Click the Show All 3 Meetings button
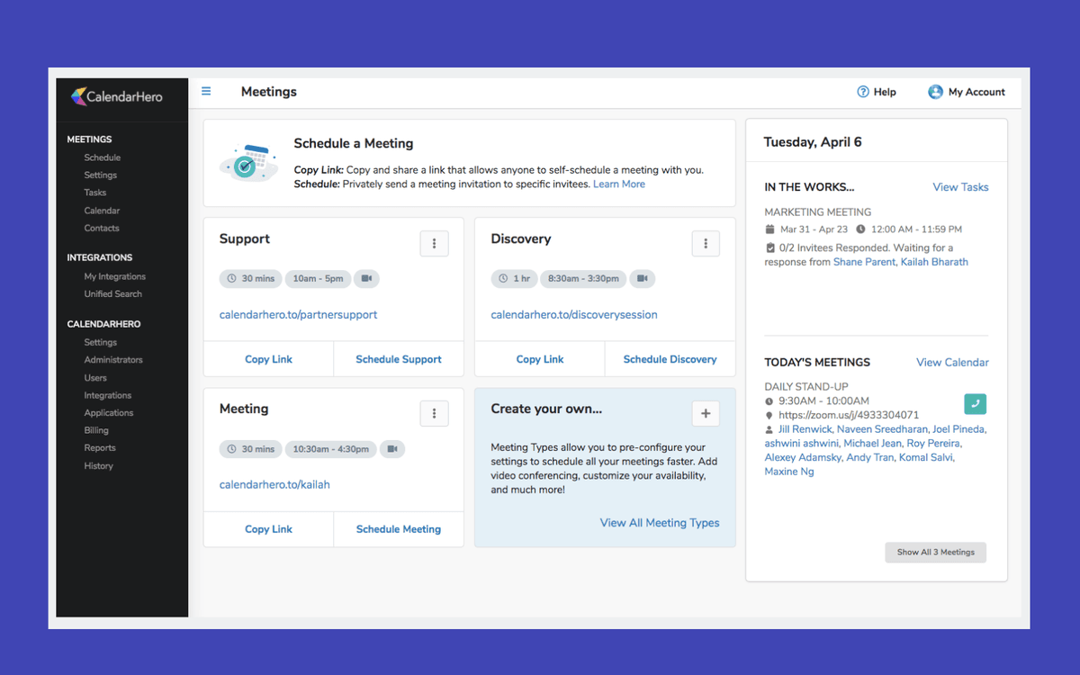 [x=936, y=552]
